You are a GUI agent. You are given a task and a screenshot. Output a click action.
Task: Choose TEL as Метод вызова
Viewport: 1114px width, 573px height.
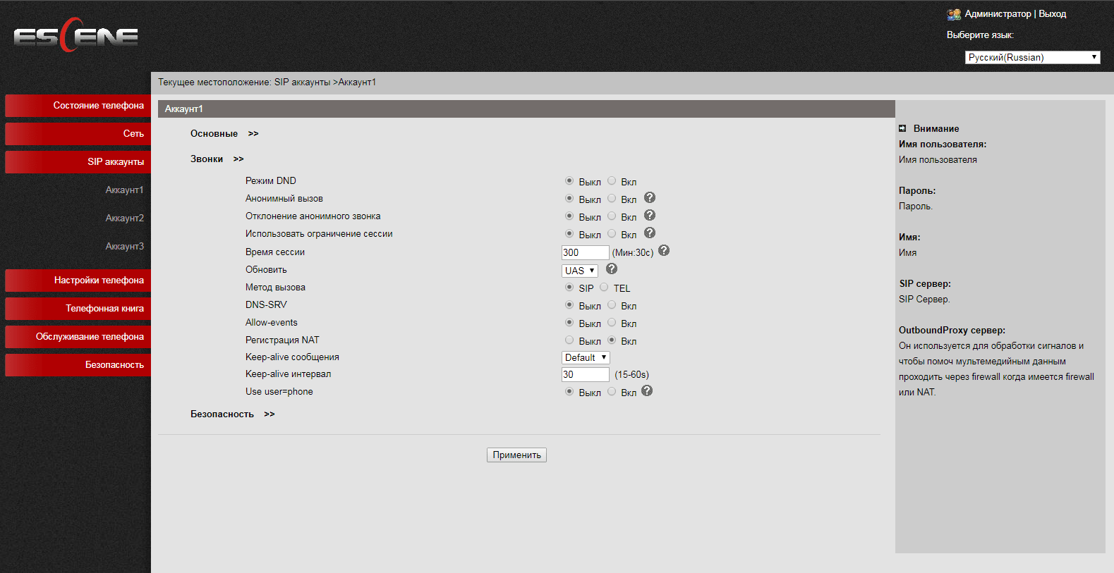click(x=604, y=288)
